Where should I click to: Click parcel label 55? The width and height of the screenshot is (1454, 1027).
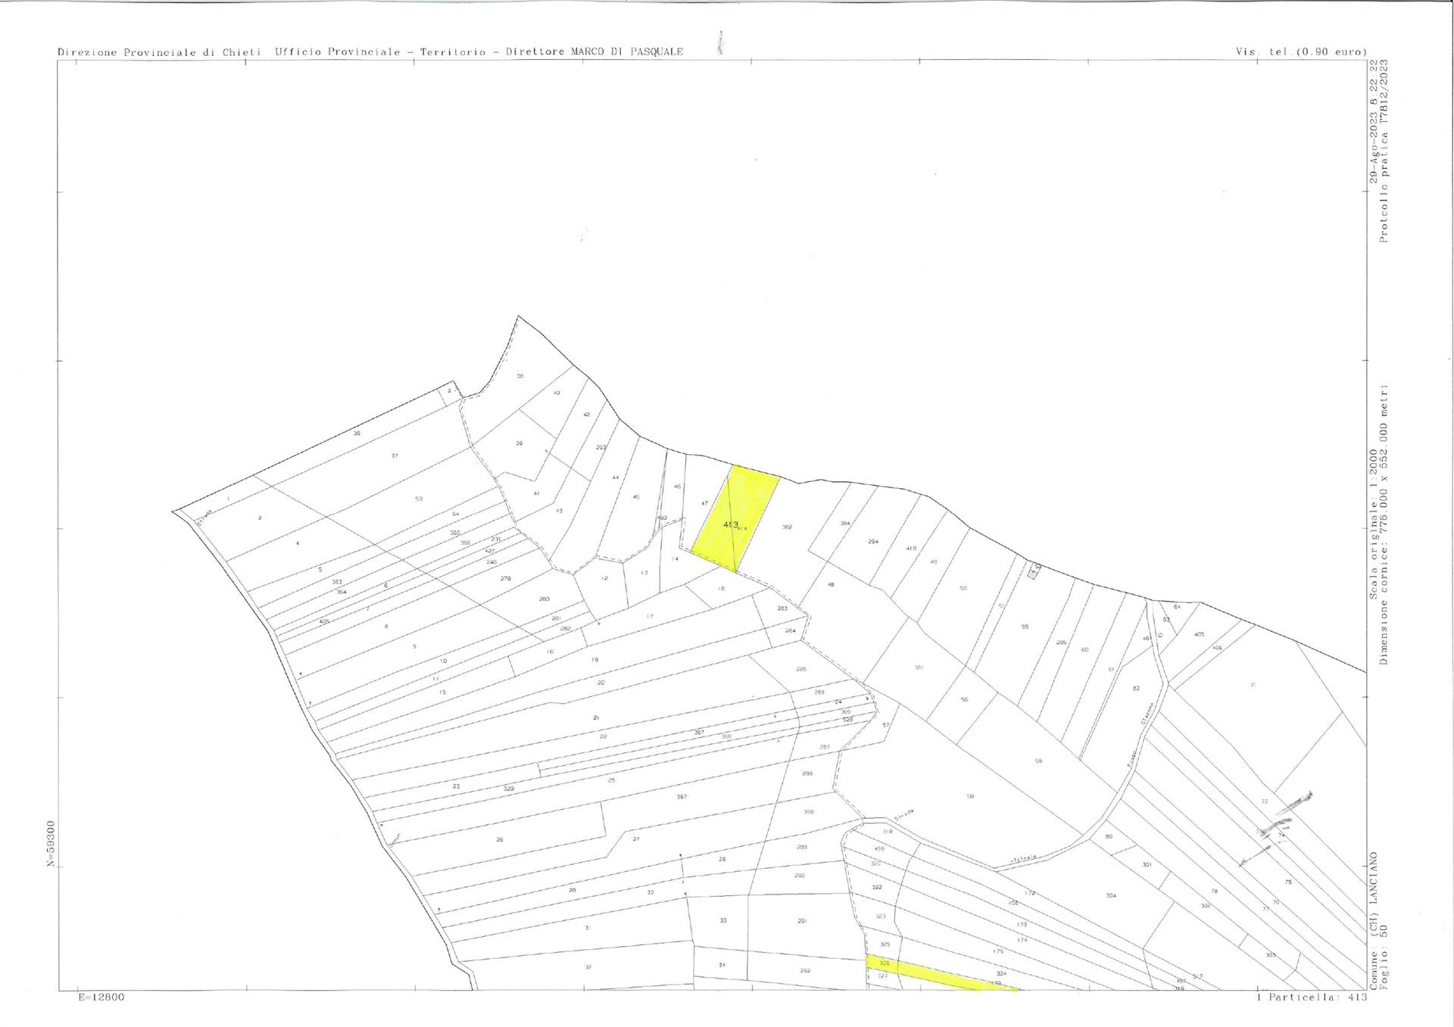tap(1025, 627)
